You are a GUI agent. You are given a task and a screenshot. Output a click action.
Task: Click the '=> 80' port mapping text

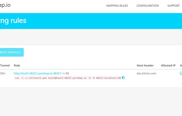[65, 73]
